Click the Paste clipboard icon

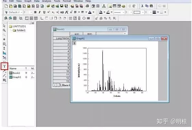pos(152,6)
